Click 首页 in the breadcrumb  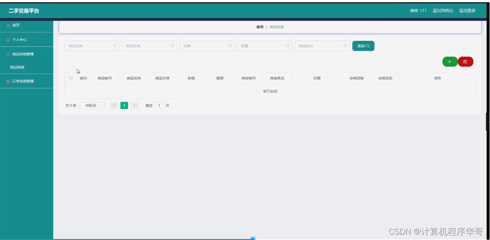click(x=260, y=27)
